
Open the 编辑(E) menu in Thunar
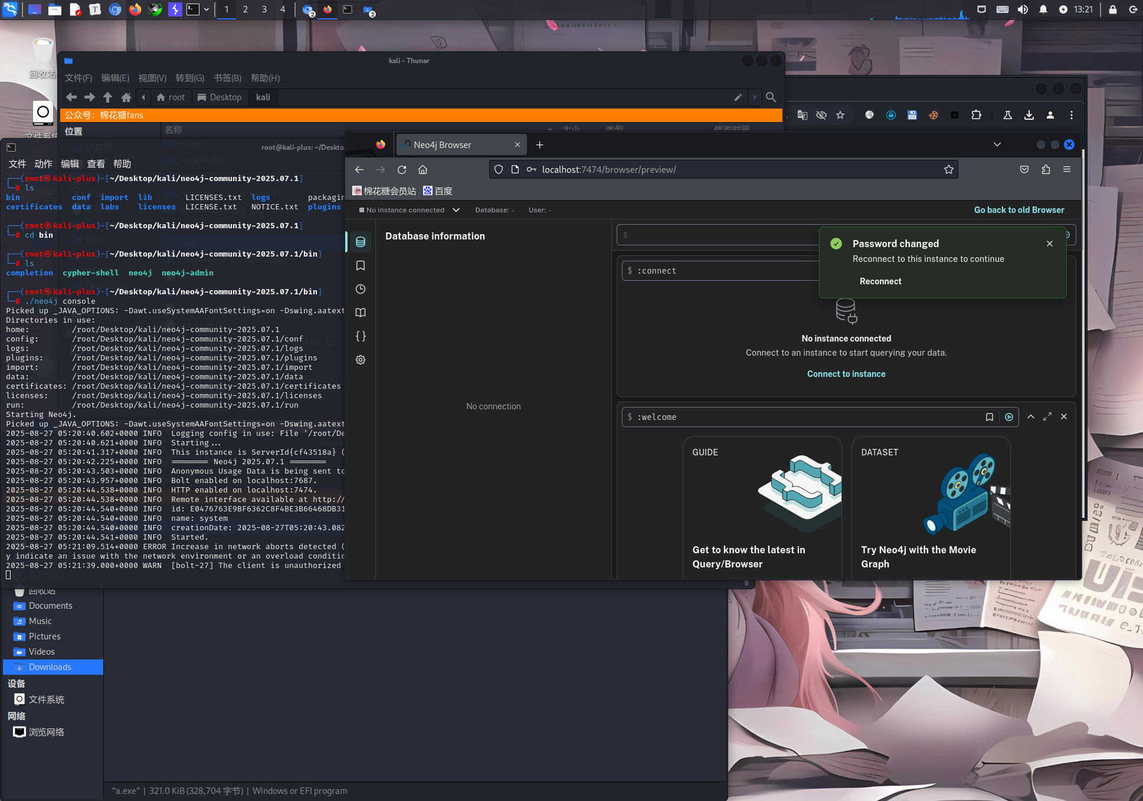click(115, 78)
